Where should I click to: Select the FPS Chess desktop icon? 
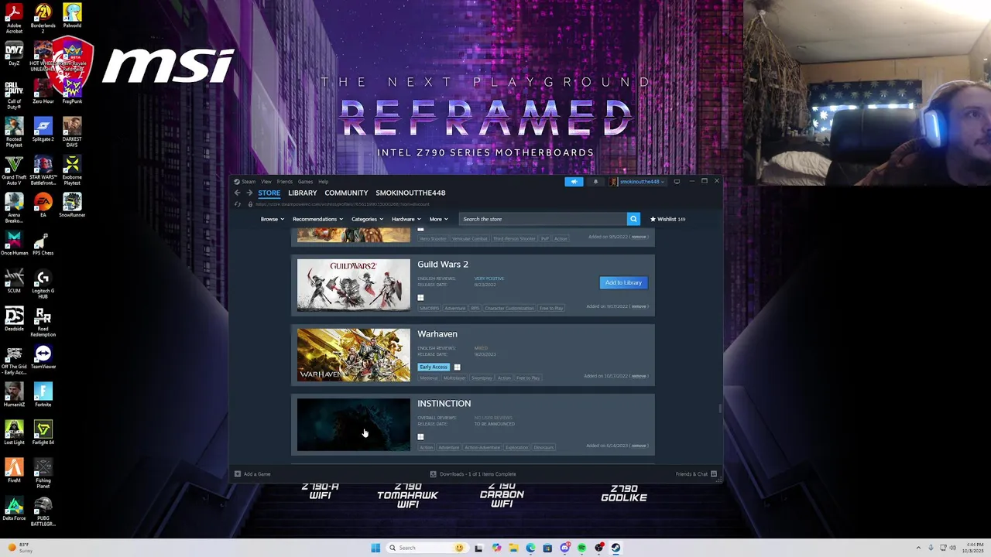coord(43,244)
